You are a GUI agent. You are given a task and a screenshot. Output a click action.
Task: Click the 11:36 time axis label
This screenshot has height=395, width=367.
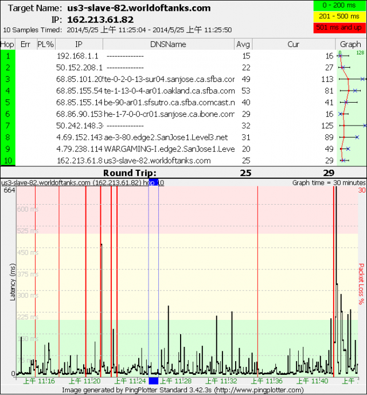pyautogui.click(x=267, y=381)
